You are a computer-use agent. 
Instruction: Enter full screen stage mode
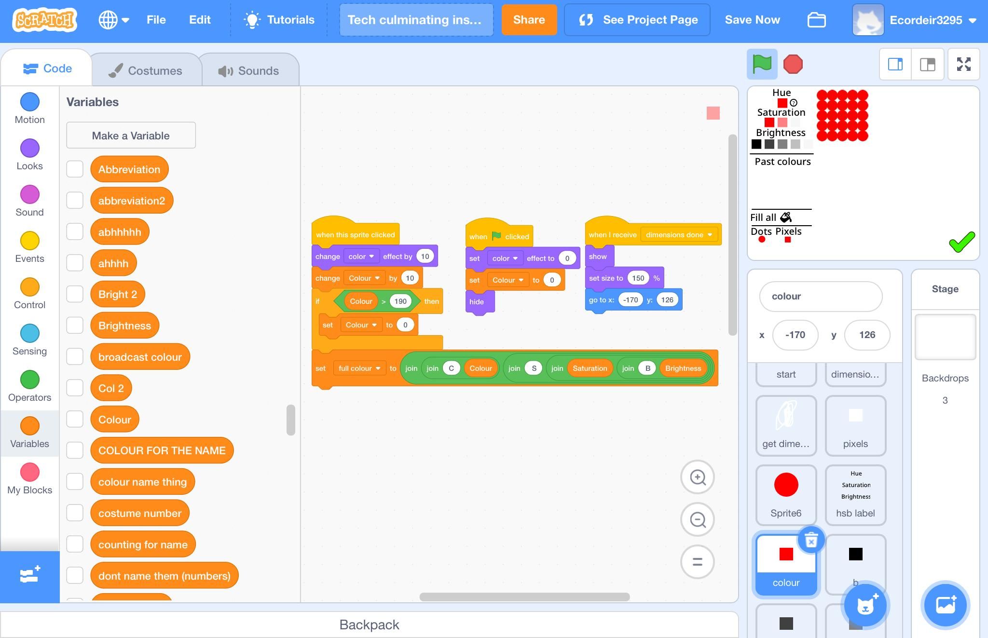click(963, 64)
